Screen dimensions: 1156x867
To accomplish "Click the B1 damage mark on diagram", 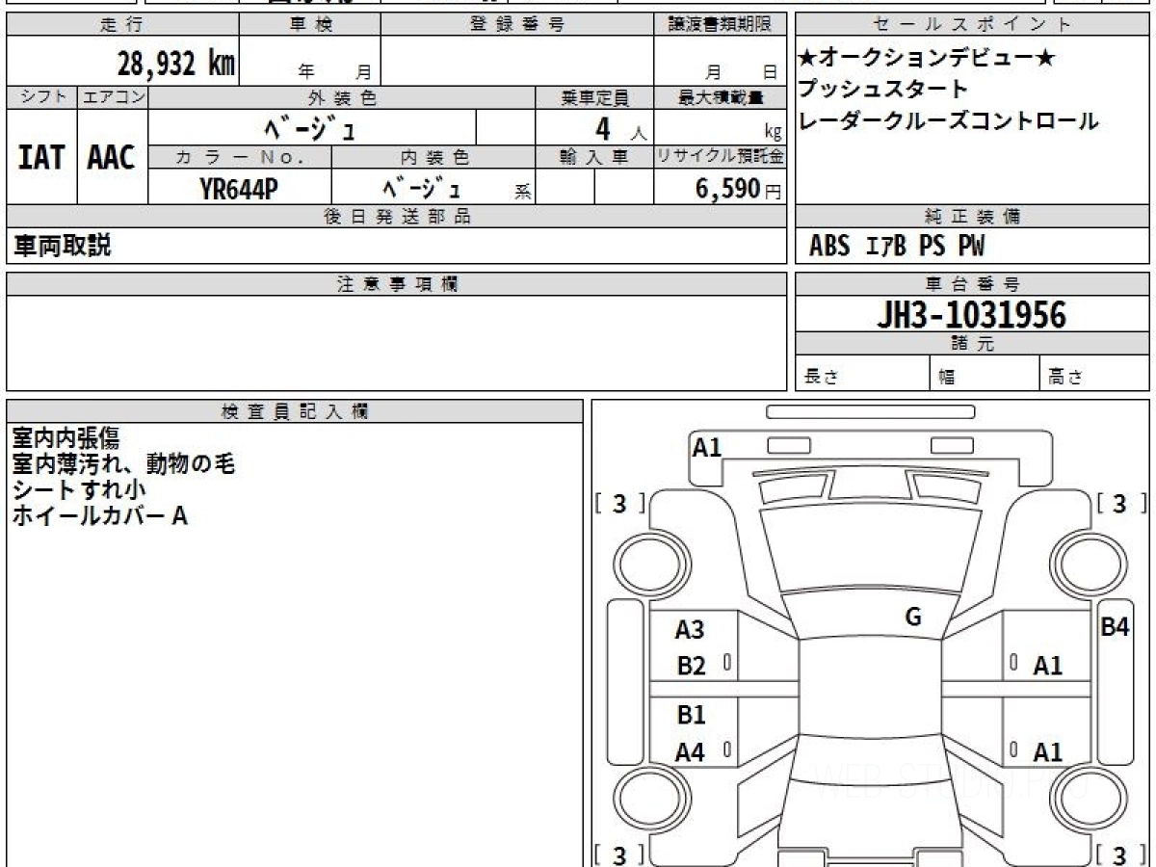I will tap(691, 715).
